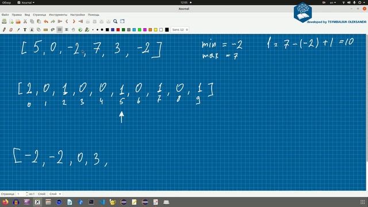This screenshot has height=207, width=368.
Task: Click the Zoom out icon
Action: tap(88, 21)
